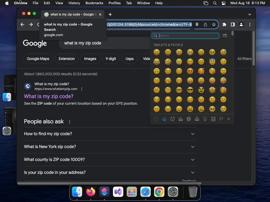Select the Flags emoji category
Image resolution: width=270 pixels, height=202 pixels.
pos(221,119)
